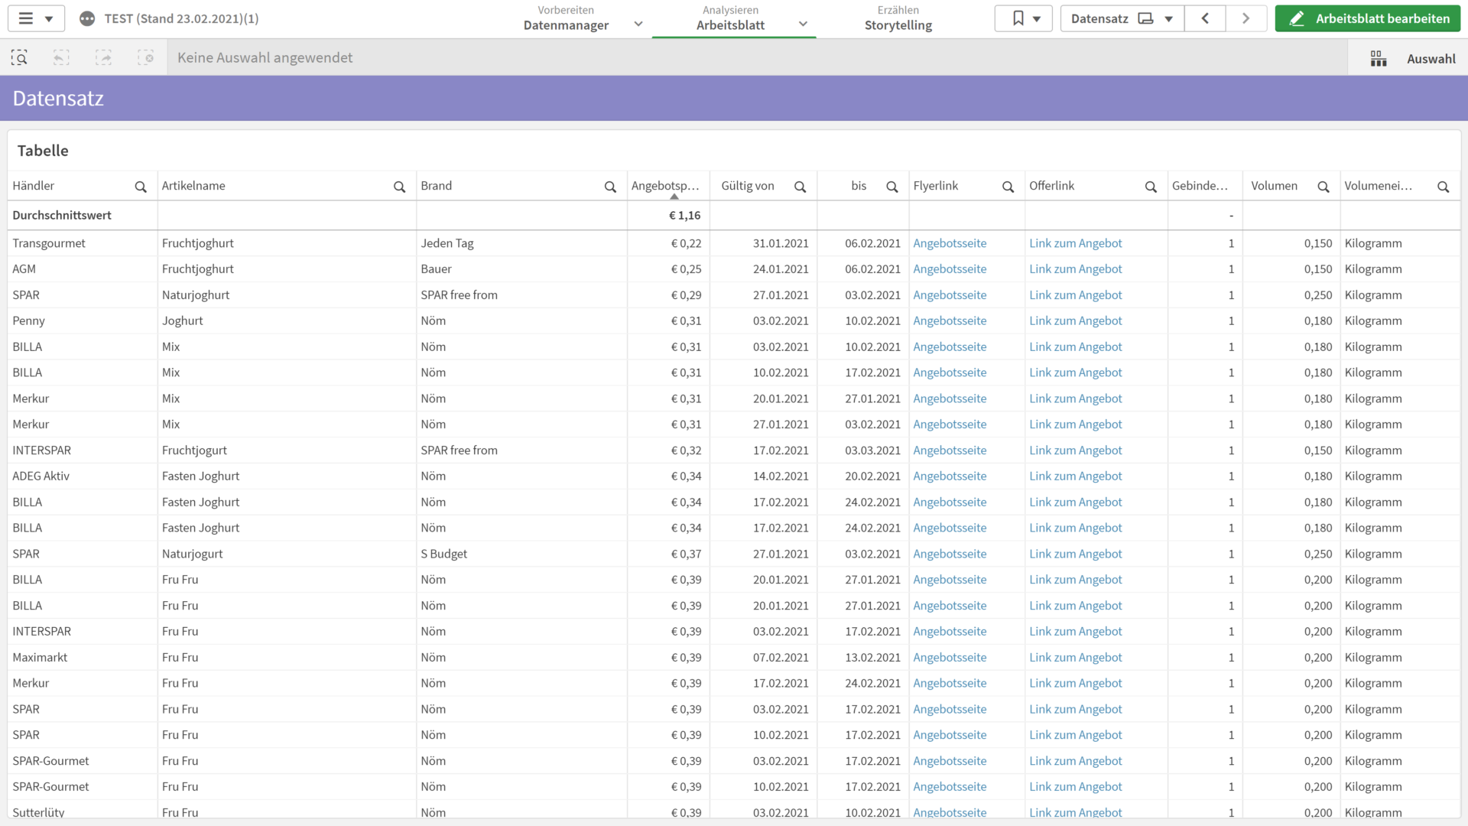Sort by Gebinde column header
1468x826 pixels.
coord(1200,186)
